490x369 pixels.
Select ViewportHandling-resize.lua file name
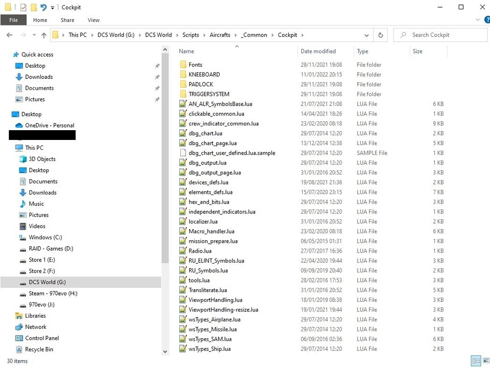pyautogui.click(x=223, y=310)
